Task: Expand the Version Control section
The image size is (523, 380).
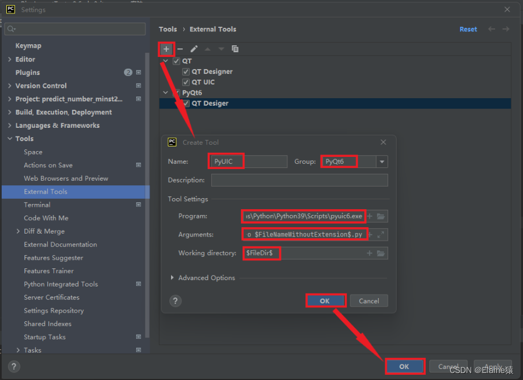Action: pyautogui.click(x=10, y=85)
